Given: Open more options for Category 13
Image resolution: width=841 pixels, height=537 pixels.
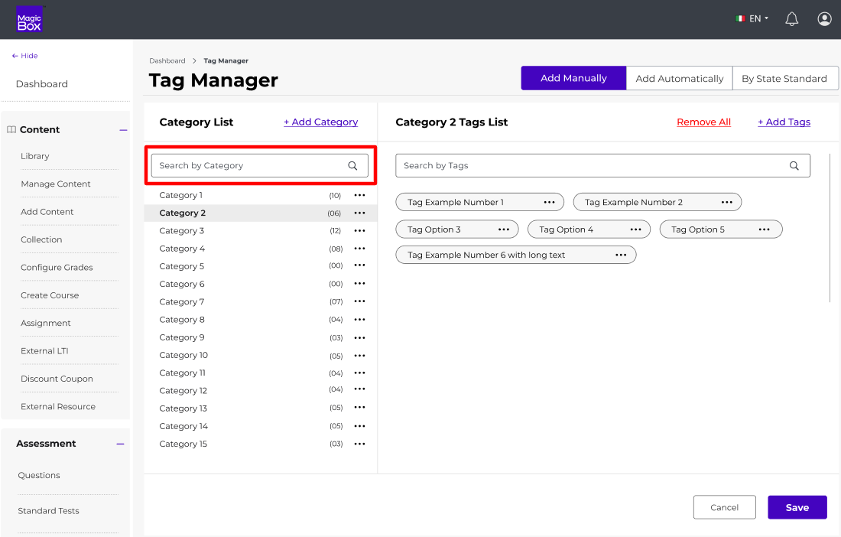Looking at the screenshot, I should (x=359, y=408).
